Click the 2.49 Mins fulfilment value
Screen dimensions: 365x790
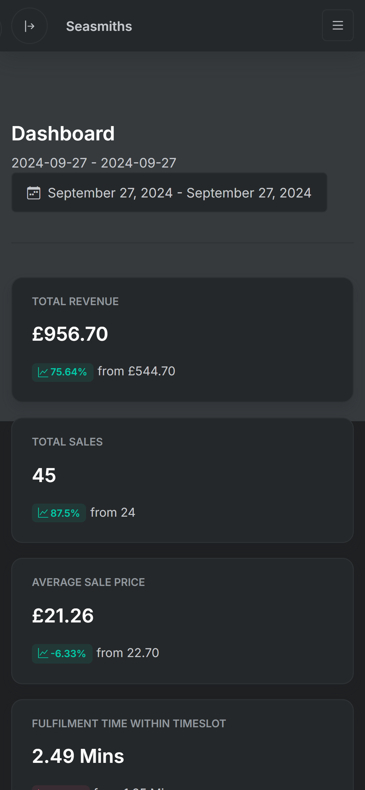[78, 756]
